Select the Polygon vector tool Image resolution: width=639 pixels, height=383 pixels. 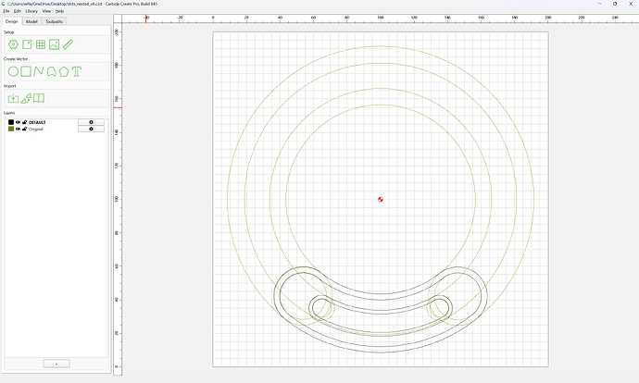(64, 71)
